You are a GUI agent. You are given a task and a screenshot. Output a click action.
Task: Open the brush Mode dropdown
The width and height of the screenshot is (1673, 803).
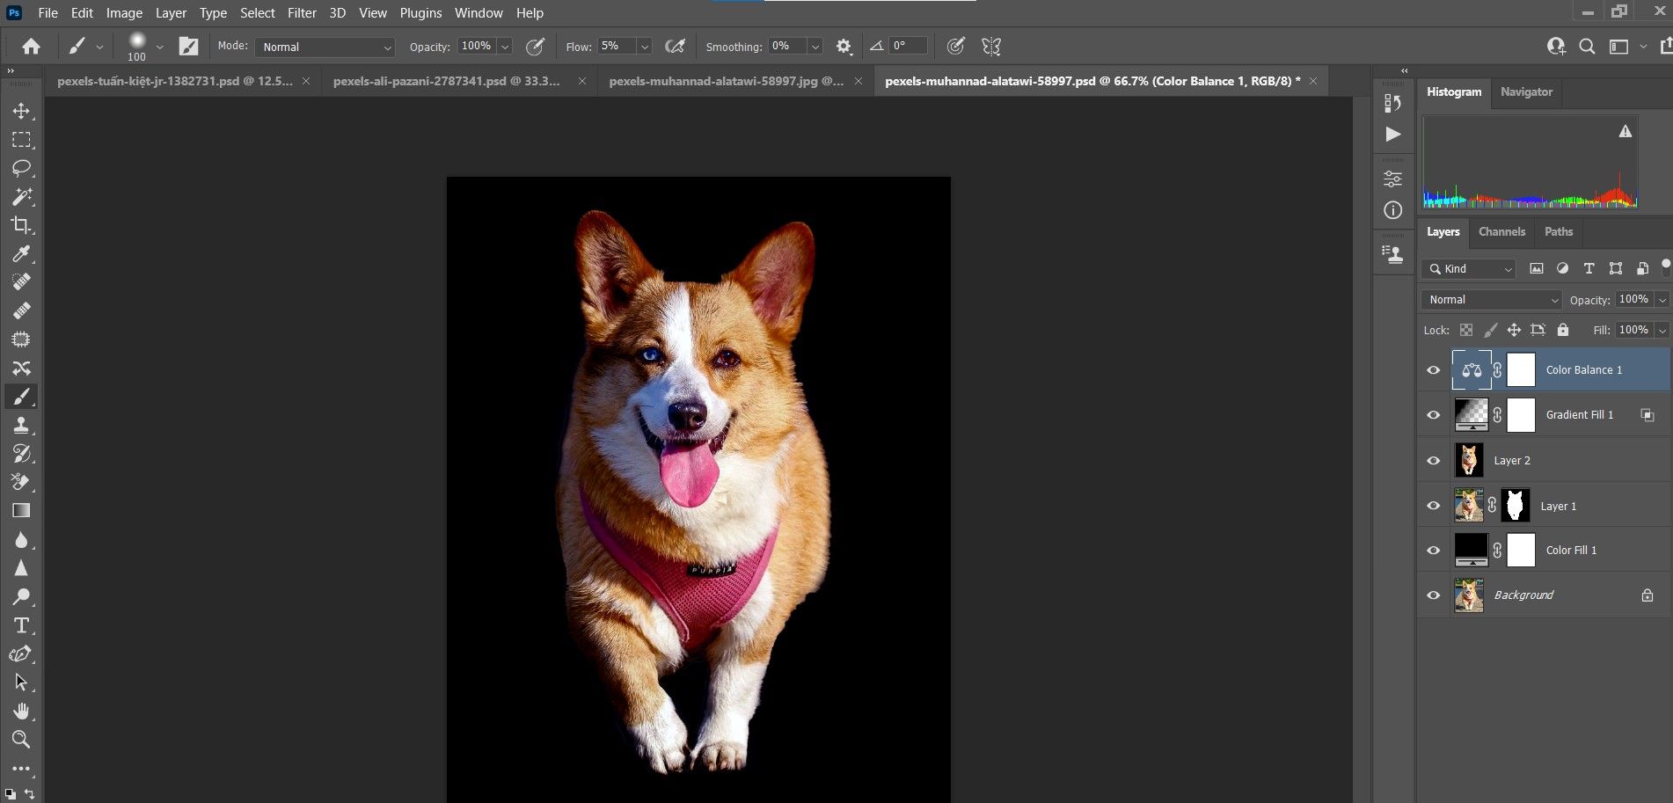coord(325,47)
